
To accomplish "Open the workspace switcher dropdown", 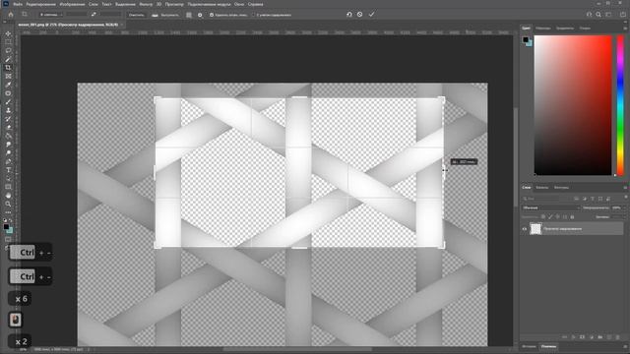I will coord(608,15).
